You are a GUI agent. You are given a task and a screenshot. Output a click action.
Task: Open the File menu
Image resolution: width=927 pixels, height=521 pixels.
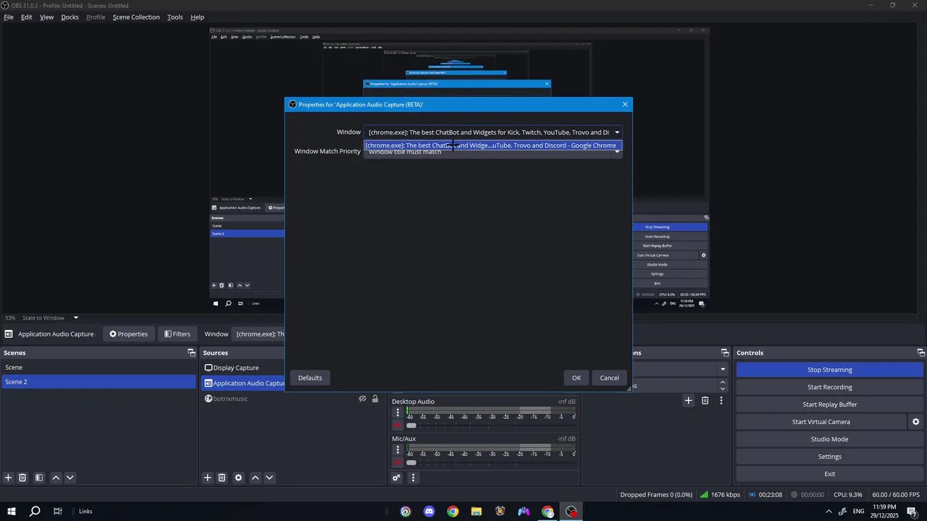click(9, 17)
